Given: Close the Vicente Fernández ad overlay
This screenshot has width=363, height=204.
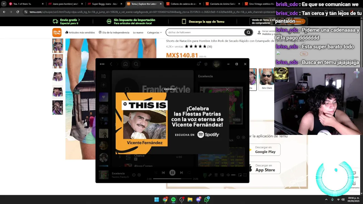Looking at the screenshot, I should click(227, 90).
